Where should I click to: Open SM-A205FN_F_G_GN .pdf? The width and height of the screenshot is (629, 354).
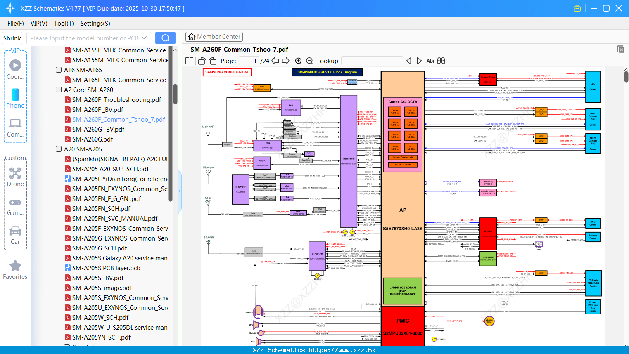tap(103, 199)
